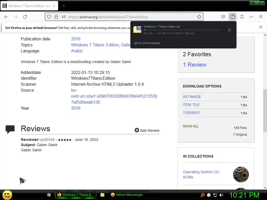Image resolution: width=267 pixels, height=200 pixels.
Task: Click the forward navigation arrow
Action: click(x=16, y=17)
